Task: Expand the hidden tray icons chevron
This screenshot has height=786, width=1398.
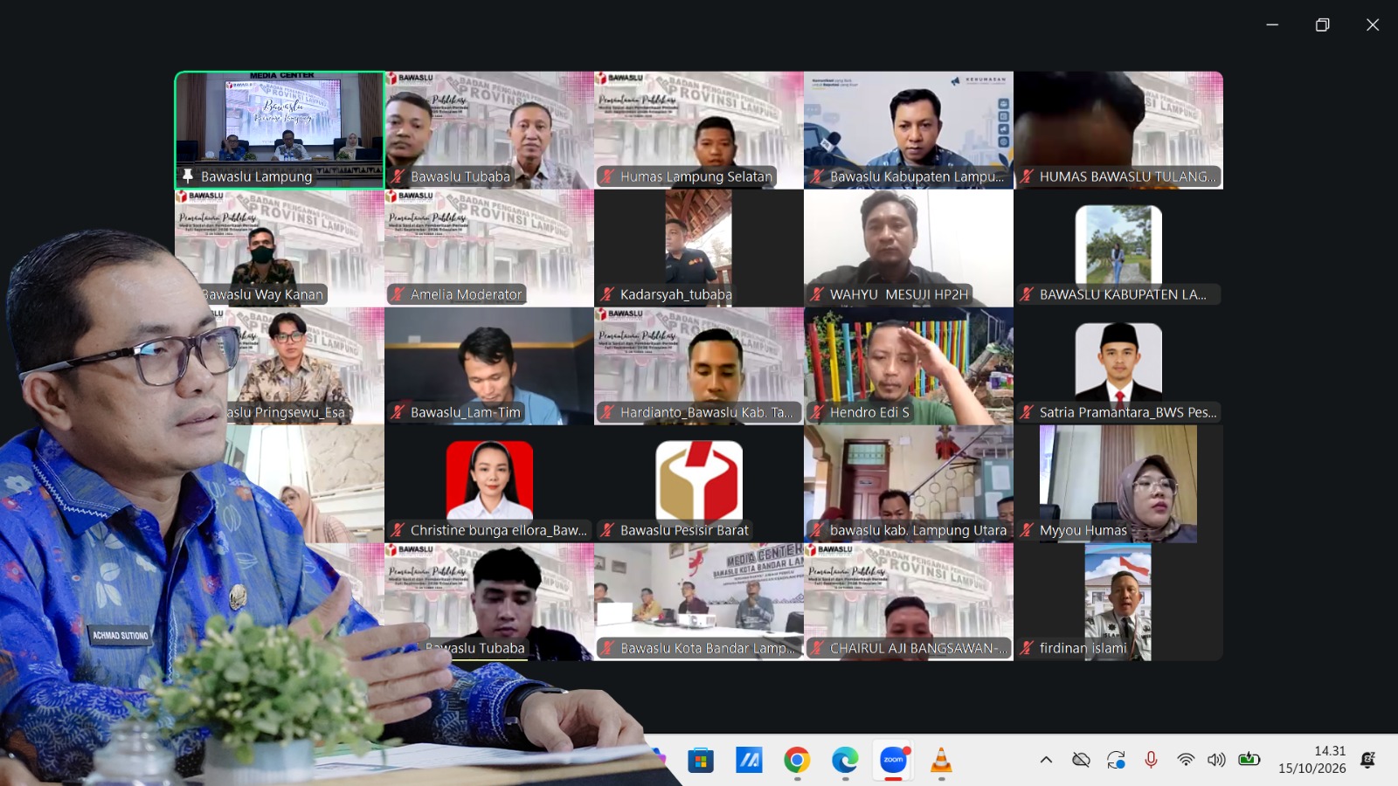Action: tap(1046, 760)
